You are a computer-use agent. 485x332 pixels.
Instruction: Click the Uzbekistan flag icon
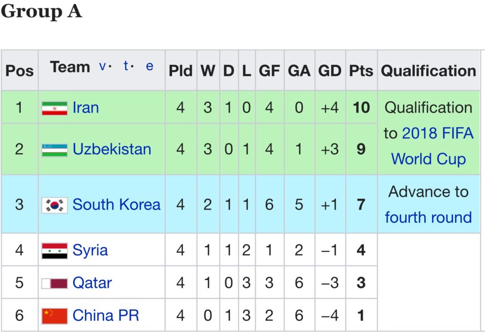click(54, 150)
